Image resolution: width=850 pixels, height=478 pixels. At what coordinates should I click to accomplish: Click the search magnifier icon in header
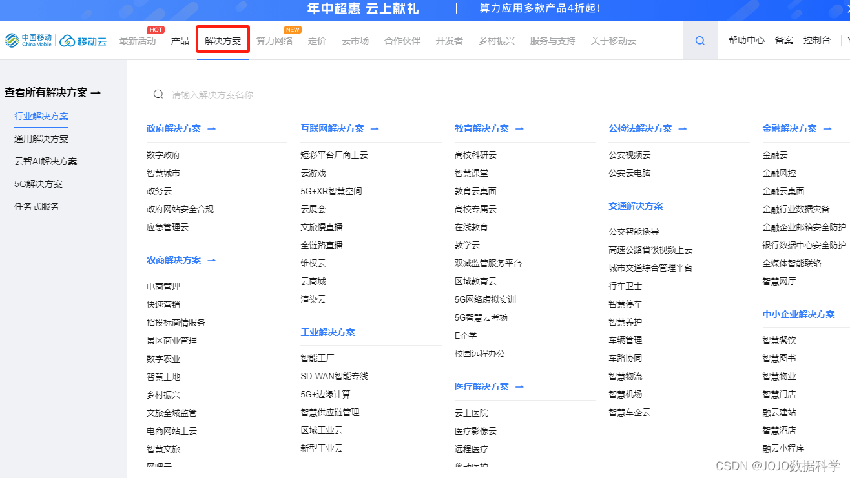tap(700, 41)
